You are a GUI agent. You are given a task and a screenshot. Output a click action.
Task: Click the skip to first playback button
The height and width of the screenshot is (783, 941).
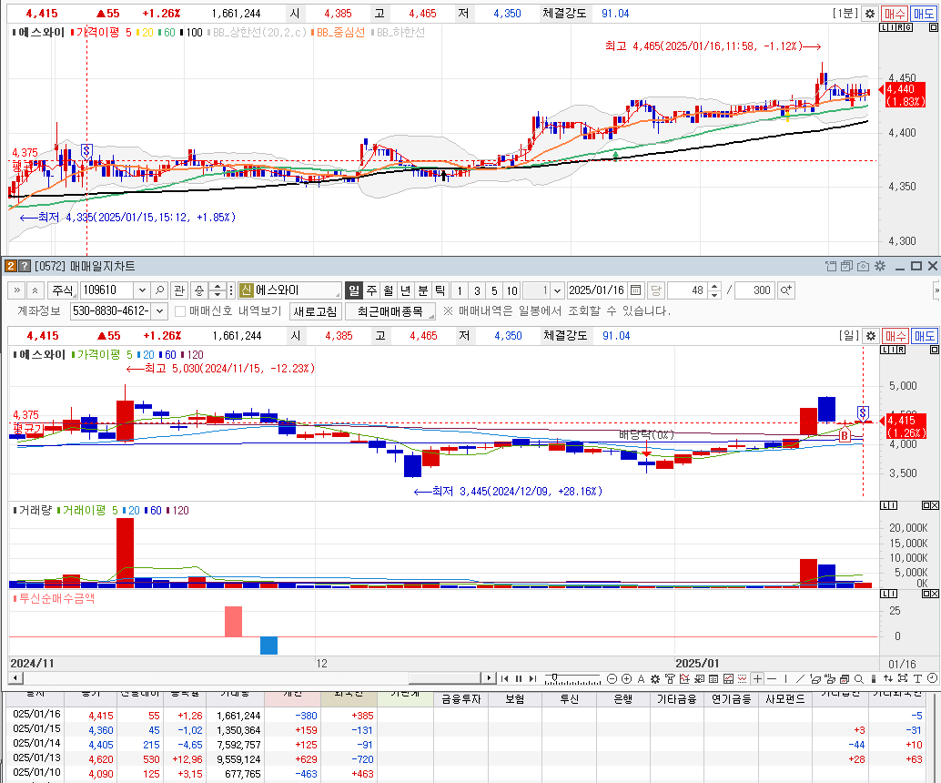pyautogui.click(x=504, y=678)
